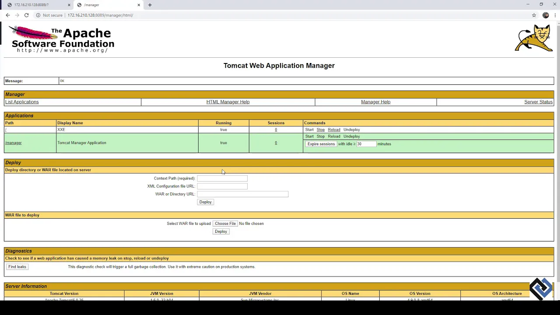Click the Sessions column header
This screenshot has width=560, height=315.
click(276, 123)
